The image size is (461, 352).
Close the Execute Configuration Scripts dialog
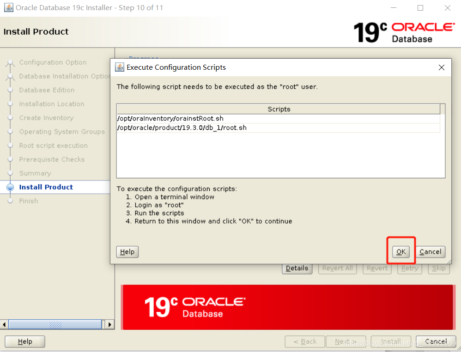(x=441, y=67)
